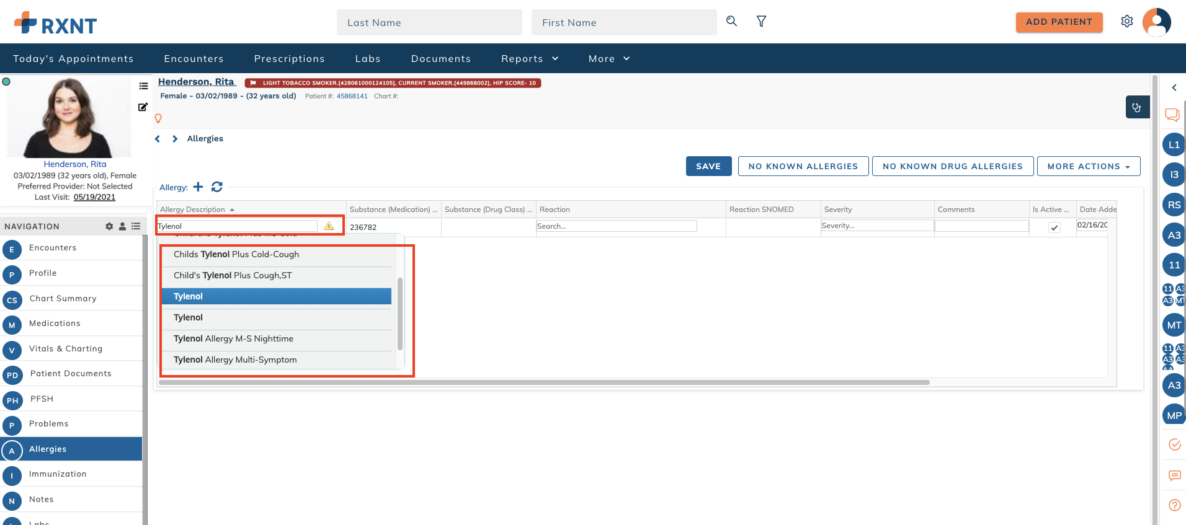Select highlighted Tylenol suggestion
This screenshot has width=1186, height=525.
tap(277, 296)
